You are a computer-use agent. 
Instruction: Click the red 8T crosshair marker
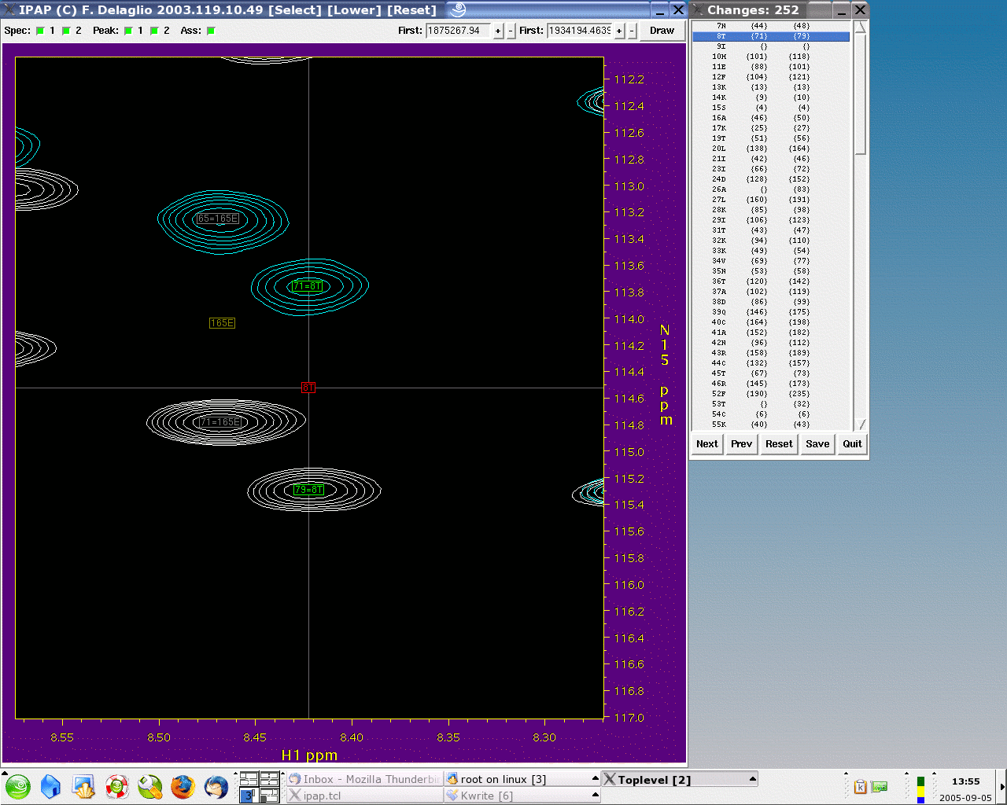[x=308, y=388]
